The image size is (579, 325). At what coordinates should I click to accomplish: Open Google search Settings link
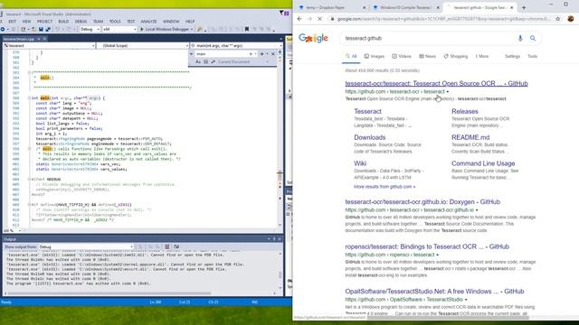coord(512,56)
